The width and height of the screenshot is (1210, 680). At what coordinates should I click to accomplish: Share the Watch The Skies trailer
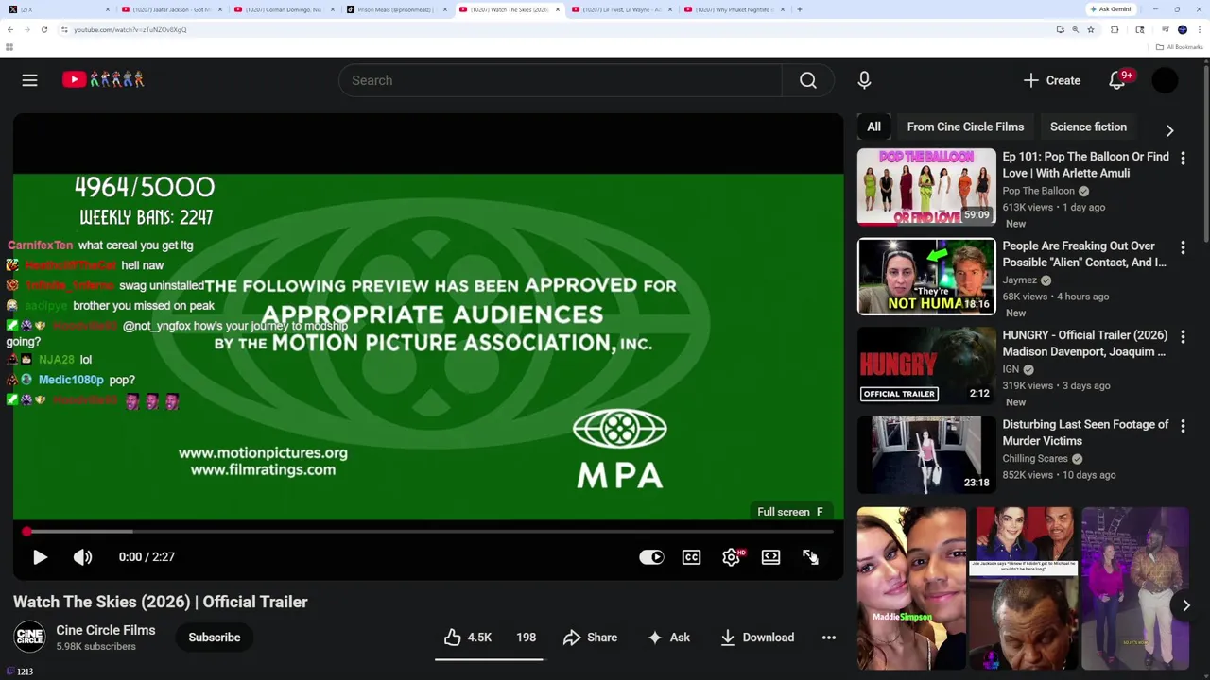(x=590, y=637)
